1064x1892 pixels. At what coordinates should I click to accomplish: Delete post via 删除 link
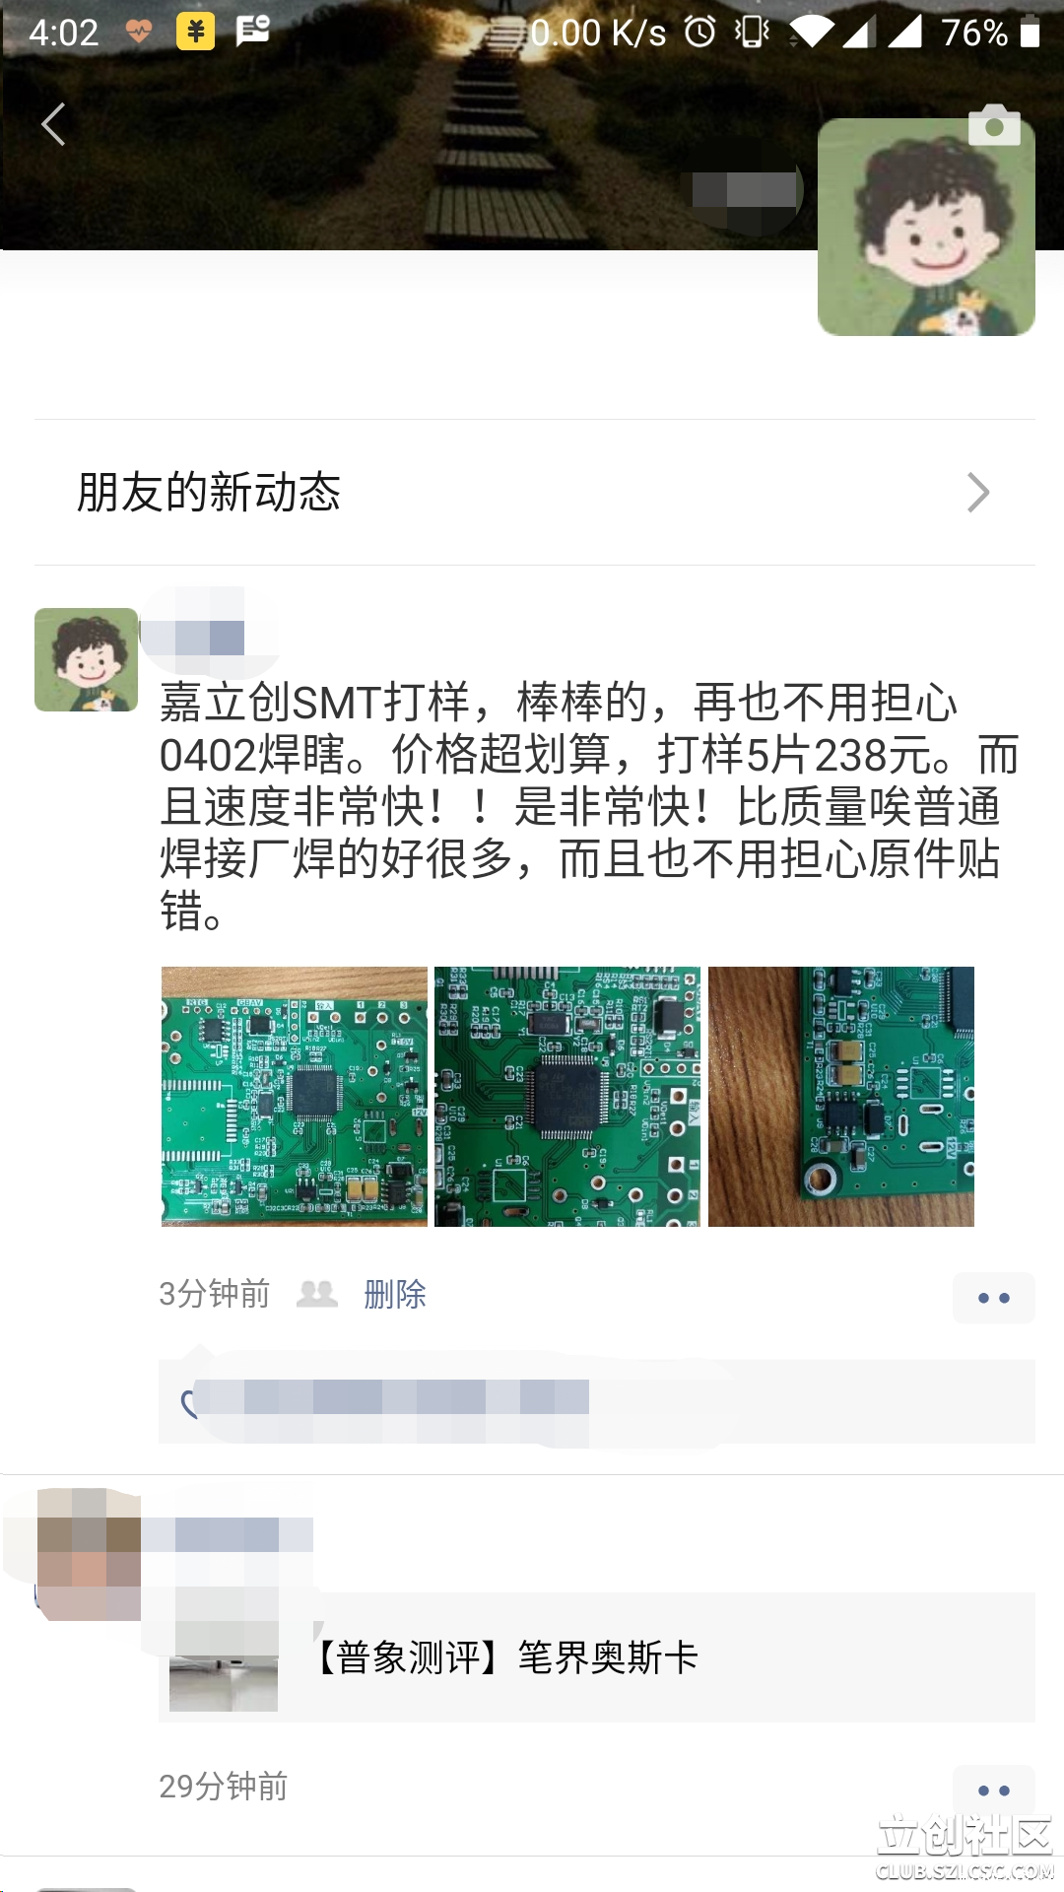(395, 1294)
